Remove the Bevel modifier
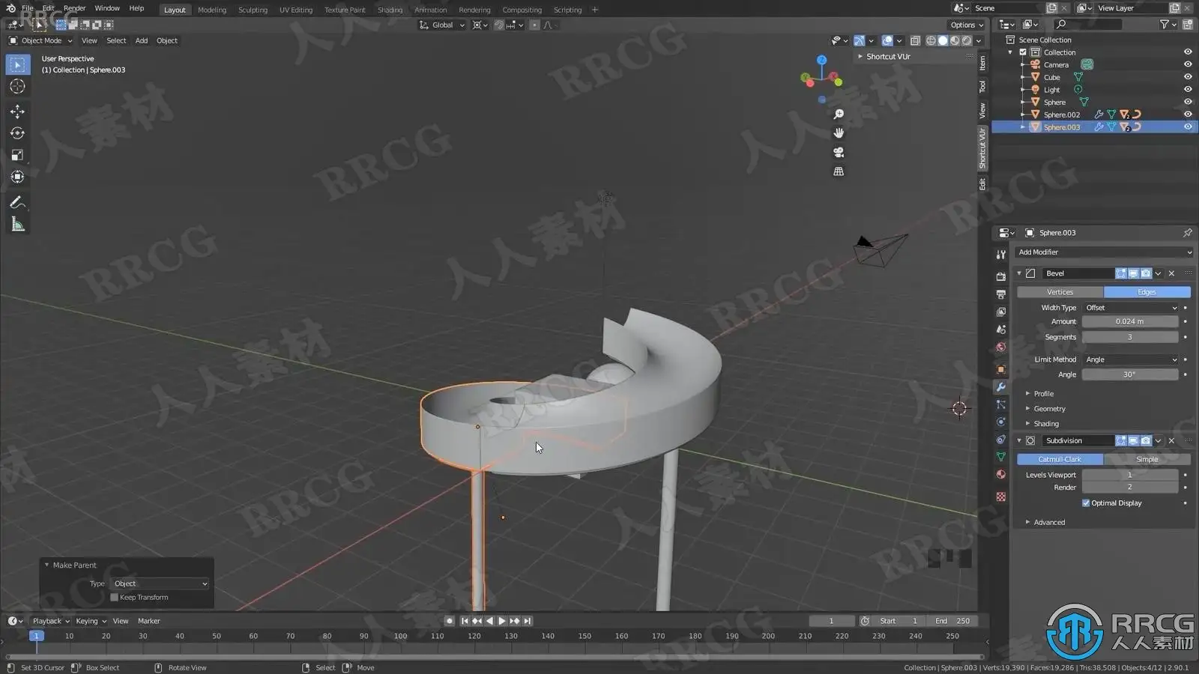 coord(1172,273)
